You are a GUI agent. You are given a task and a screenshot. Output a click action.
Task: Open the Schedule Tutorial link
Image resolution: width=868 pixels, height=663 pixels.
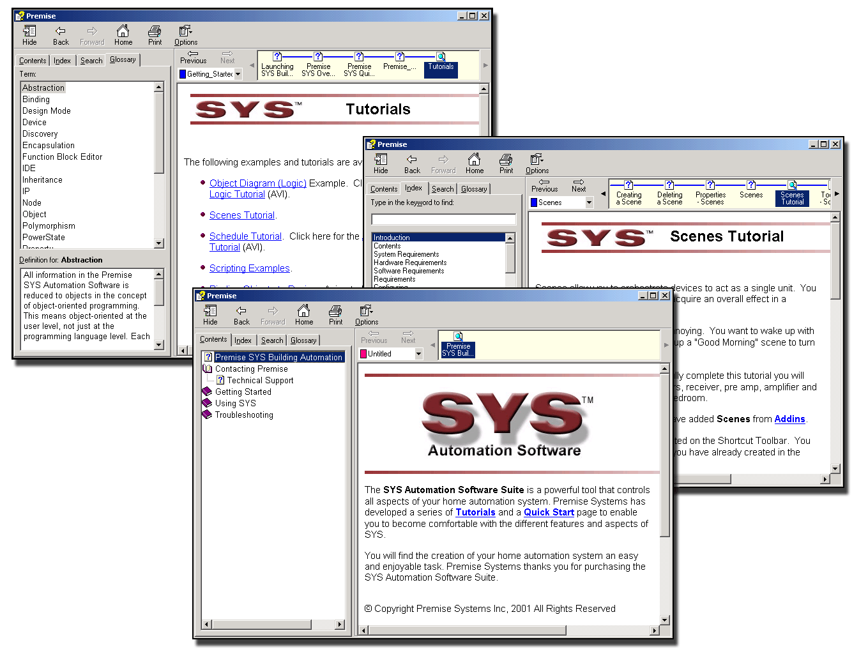point(245,236)
